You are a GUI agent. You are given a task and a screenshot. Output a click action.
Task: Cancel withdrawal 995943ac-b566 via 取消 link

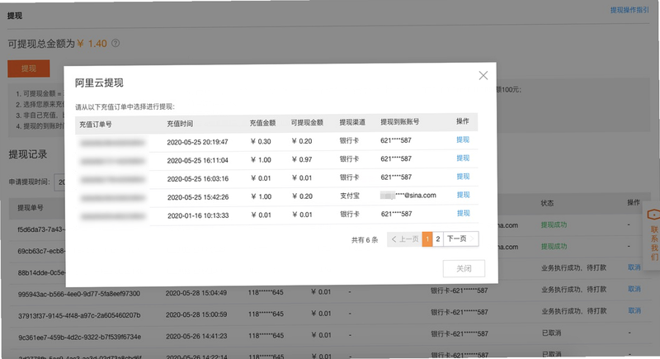(634, 289)
